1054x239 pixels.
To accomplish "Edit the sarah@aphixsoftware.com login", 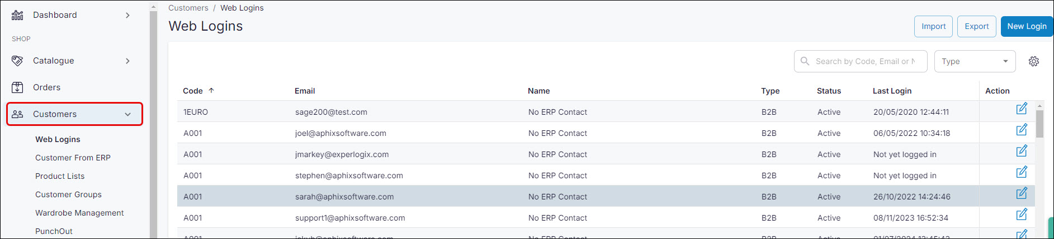I will 1022,193.
